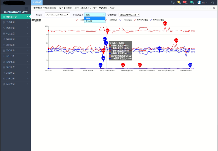
Task: Click the announcement megaphone icon in top bar
Action: point(173,2)
